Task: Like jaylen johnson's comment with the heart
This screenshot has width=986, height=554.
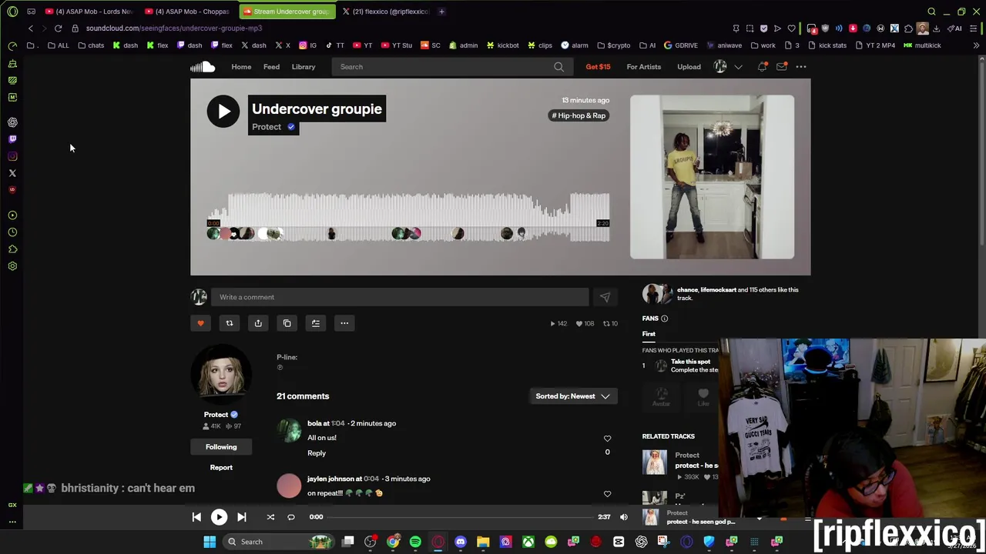Action: coord(607,494)
